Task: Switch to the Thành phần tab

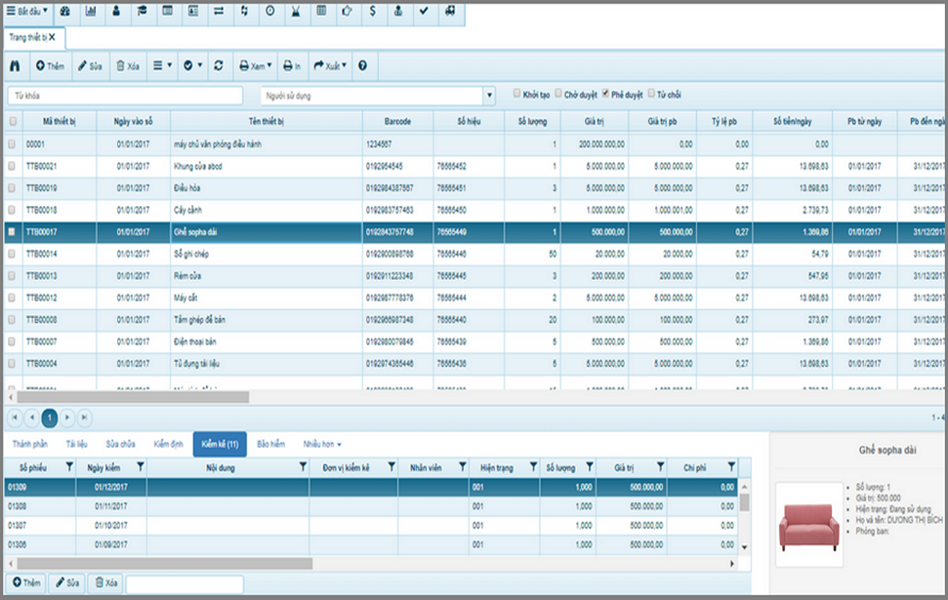Action: click(x=29, y=444)
